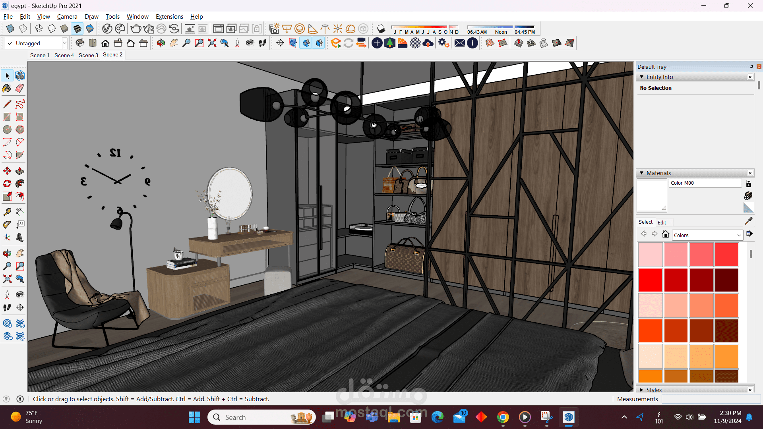Select the Move tool with red arrows
Viewport: 763px width, 429px height.
[x=7, y=171]
